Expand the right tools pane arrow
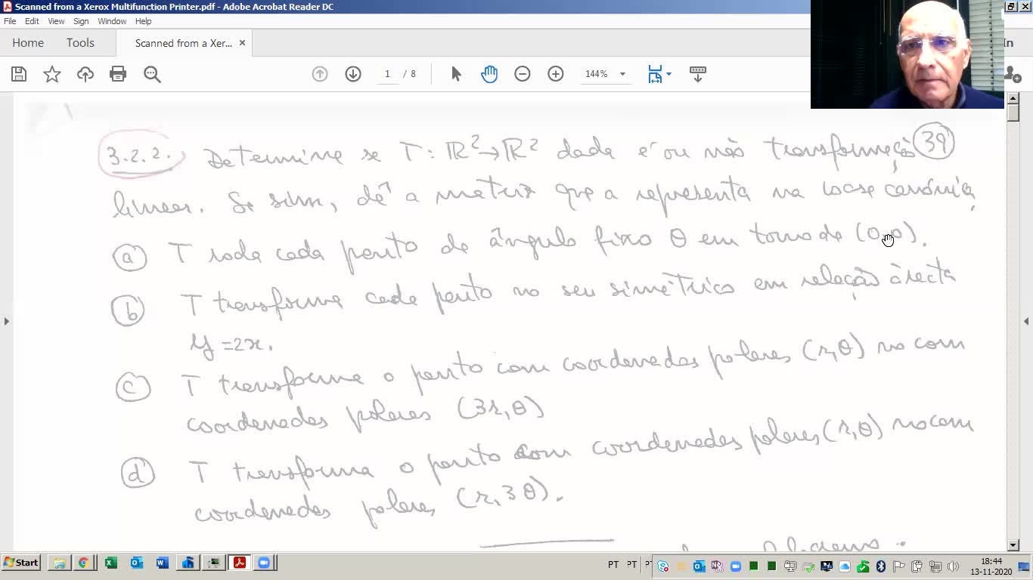The image size is (1033, 580). 1026,321
